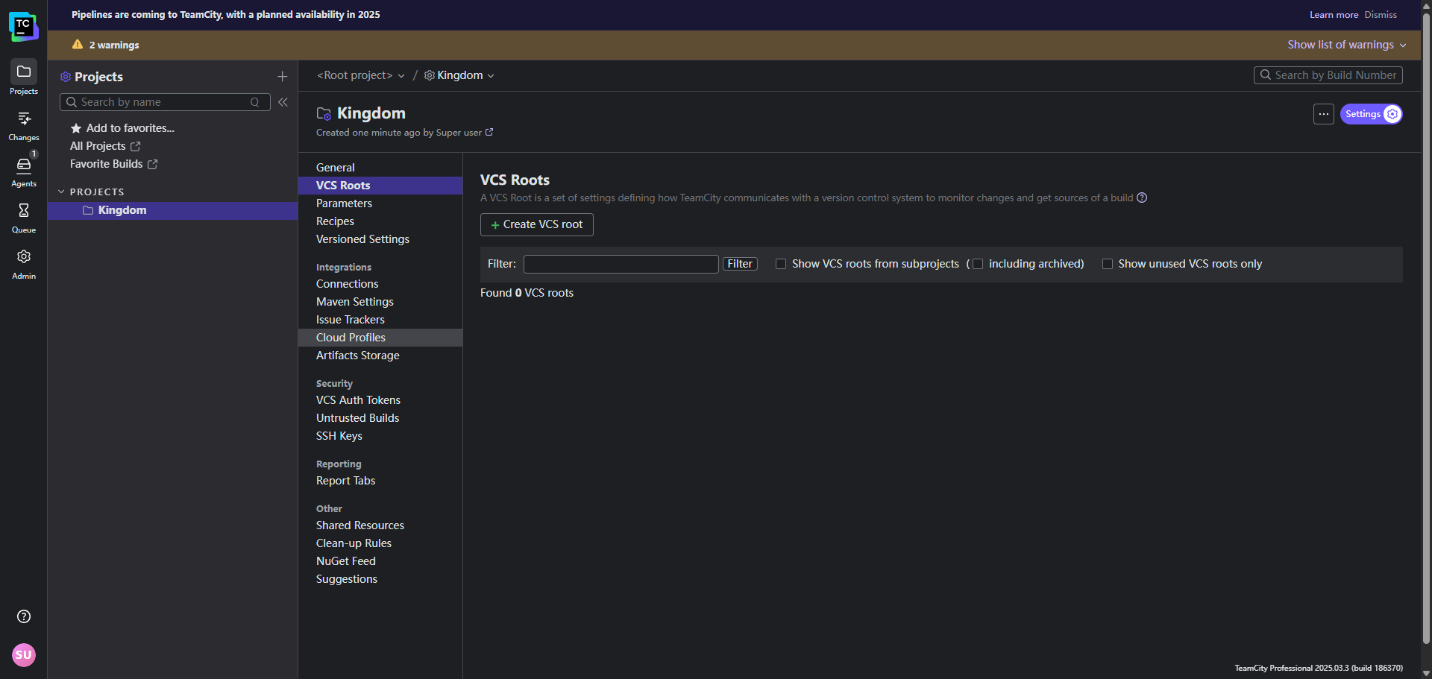Open the Recipes settings tab

(x=380, y=221)
